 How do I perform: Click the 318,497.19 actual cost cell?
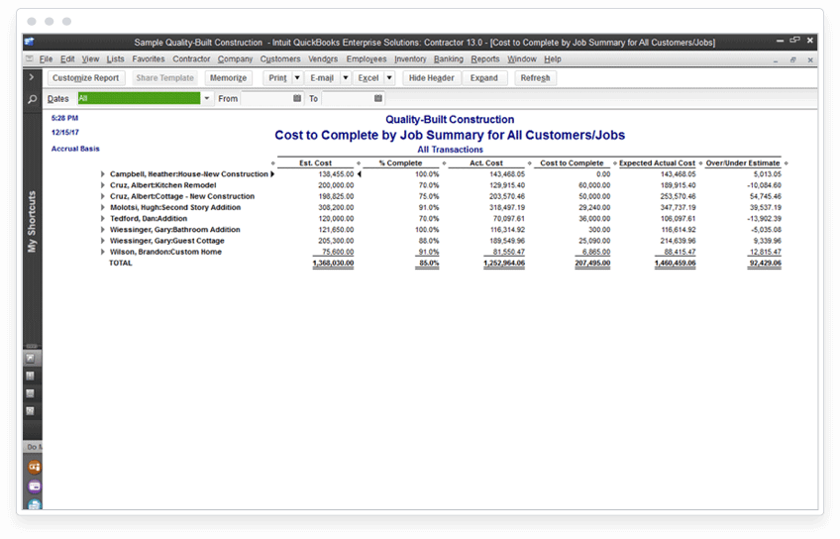[507, 207]
